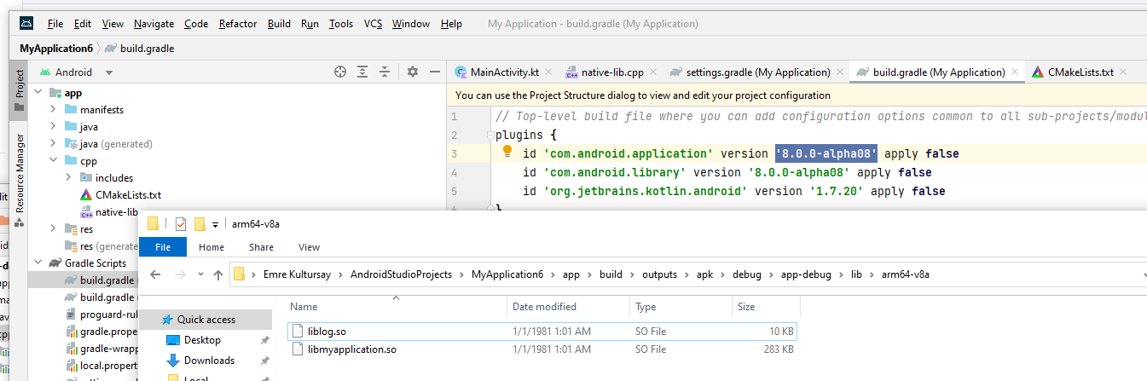
Task: Expand the manifests folder
Action: click(x=53, y=110)
